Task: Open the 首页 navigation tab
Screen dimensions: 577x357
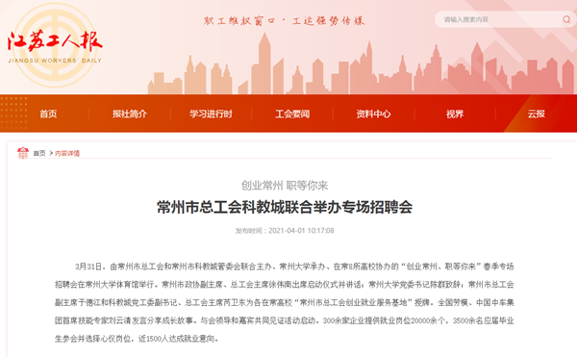Action: pos(48,114)
